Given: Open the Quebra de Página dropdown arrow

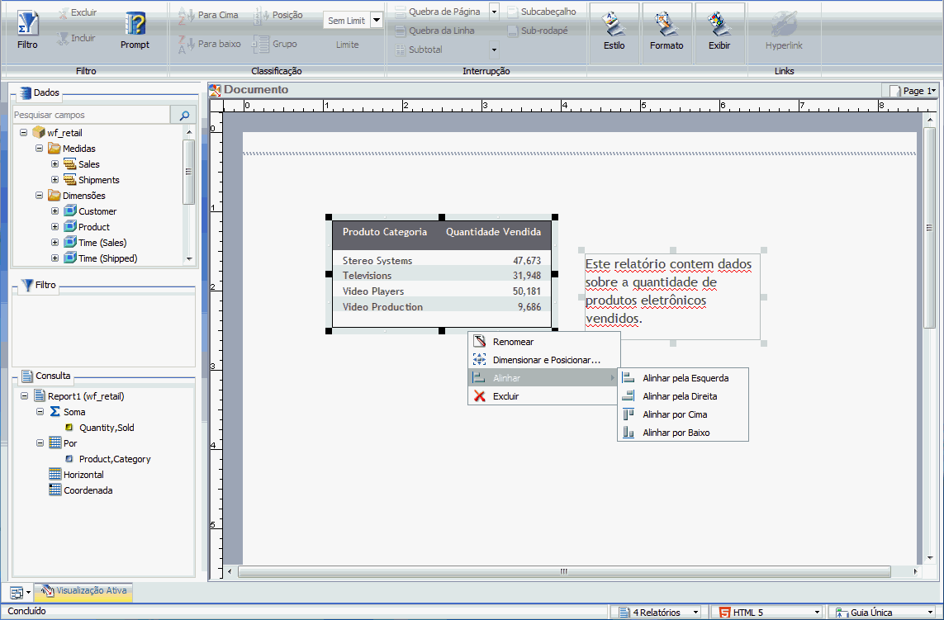Looking at the screenshot, I should (x=494, y=12).
